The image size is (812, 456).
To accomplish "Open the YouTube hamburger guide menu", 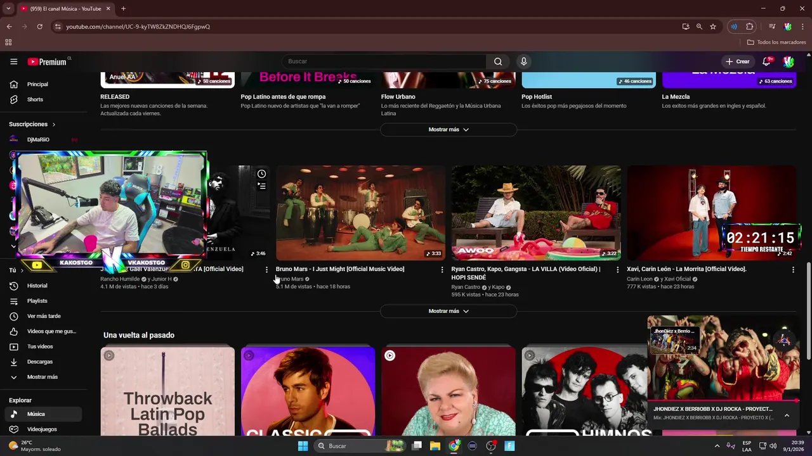I will point(13,61).
